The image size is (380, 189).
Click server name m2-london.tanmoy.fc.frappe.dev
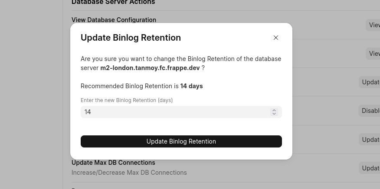(150, 68)
